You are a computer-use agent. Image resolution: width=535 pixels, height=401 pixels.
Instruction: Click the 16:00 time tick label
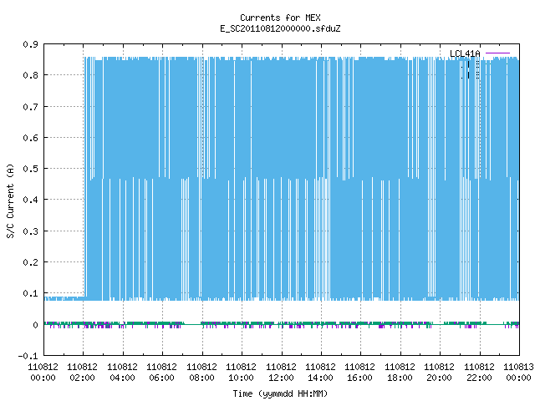360,378
